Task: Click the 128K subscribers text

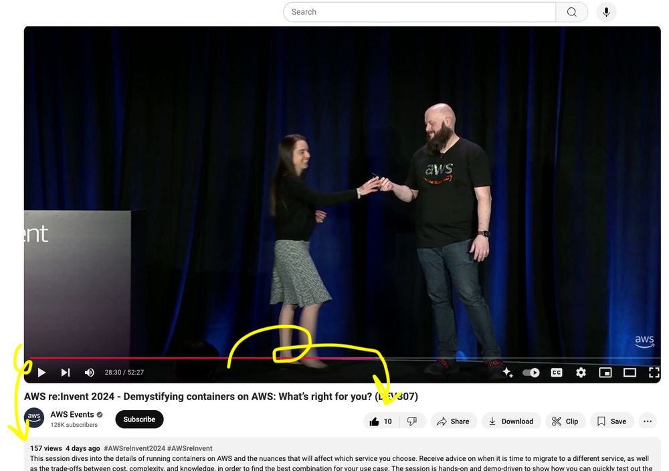Action: point(74,425)
